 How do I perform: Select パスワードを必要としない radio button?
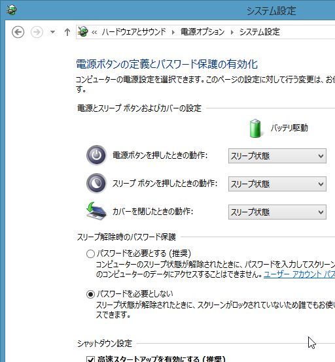[90, 294]
